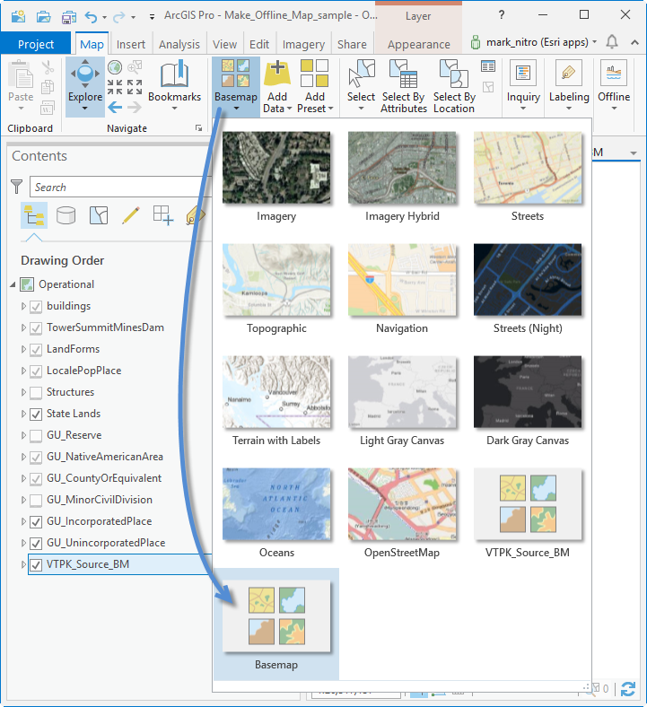
Task: Open the Offline map menu
Action: (614, 86)
